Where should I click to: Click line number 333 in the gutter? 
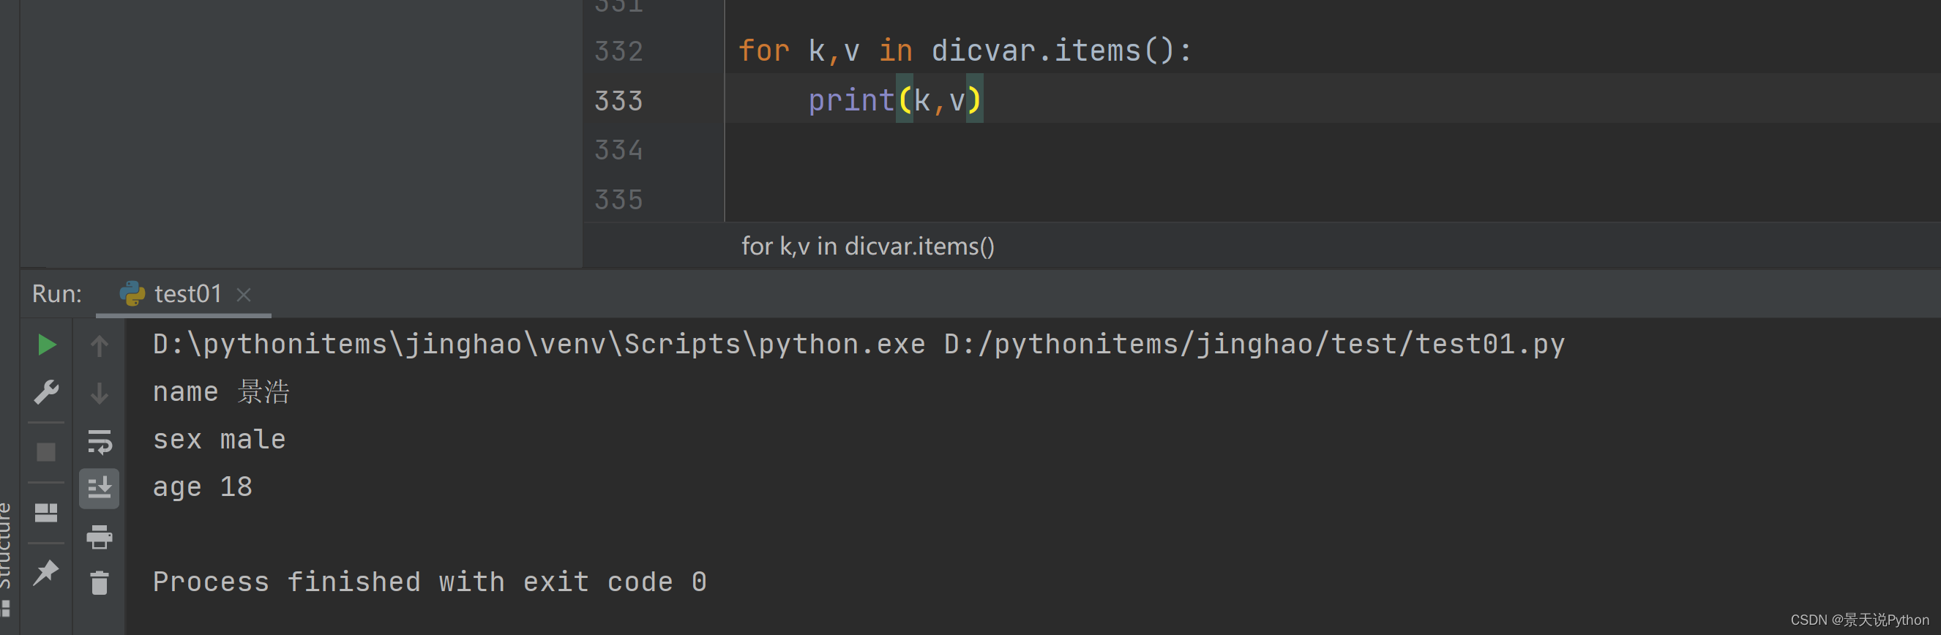tap(618, 101)
